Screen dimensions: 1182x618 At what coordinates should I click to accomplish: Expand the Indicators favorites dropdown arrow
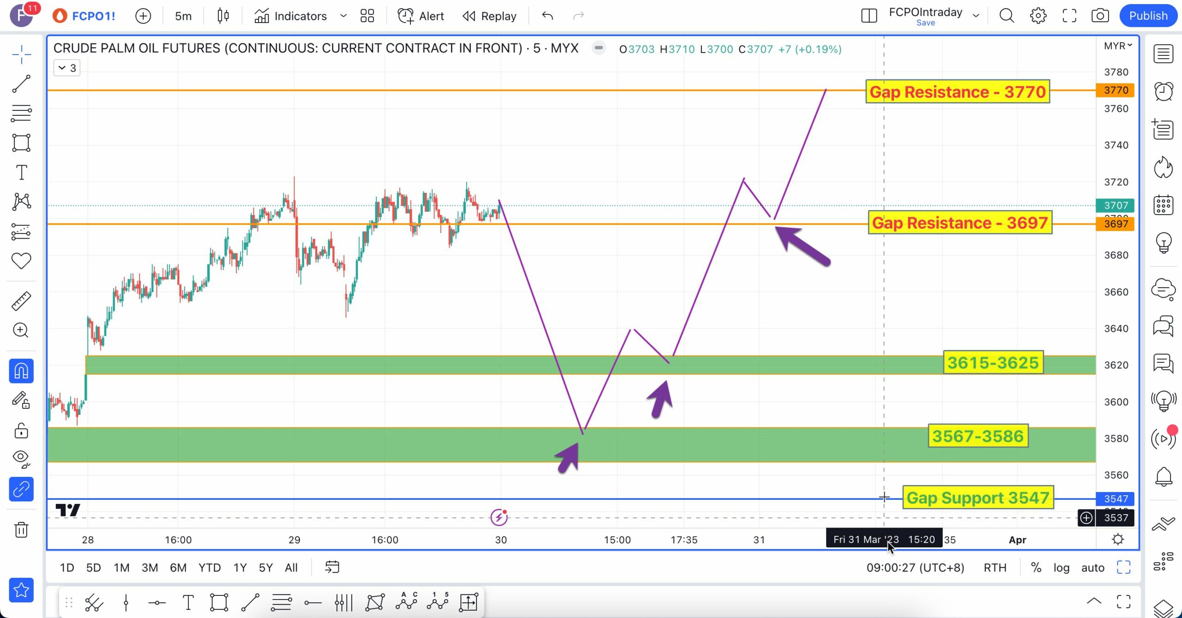pos(343,16)
